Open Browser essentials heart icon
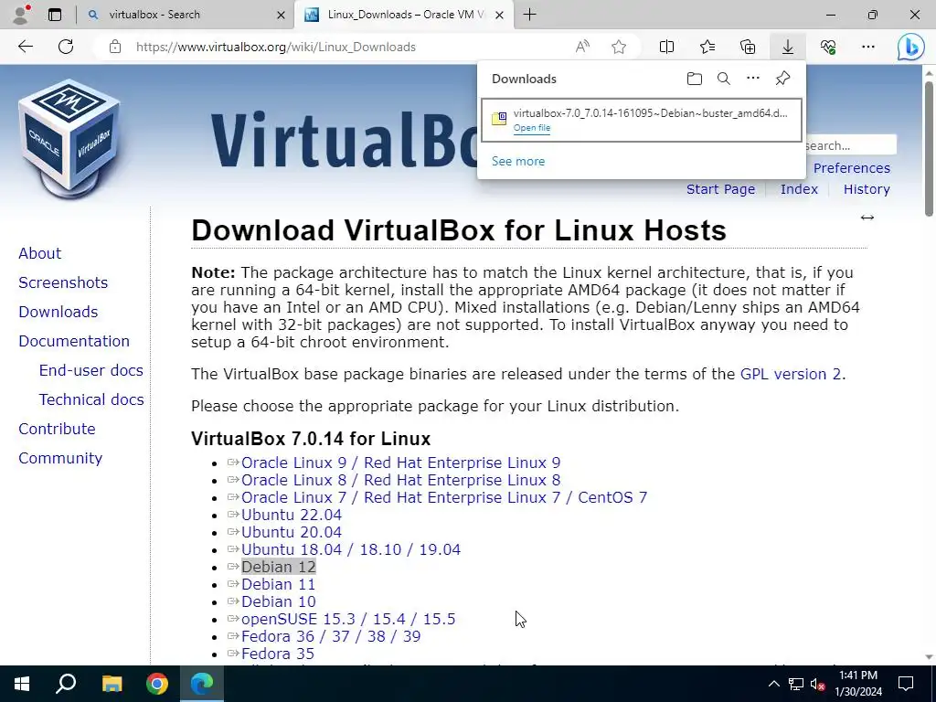 click(x=828, y=47)
